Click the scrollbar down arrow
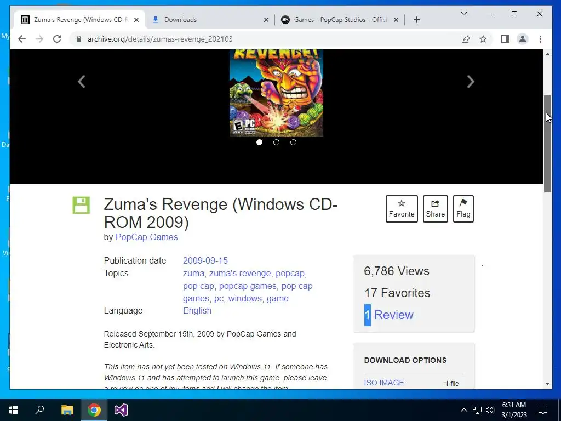Screen dimensions: 561x421 tap(547, 384)
